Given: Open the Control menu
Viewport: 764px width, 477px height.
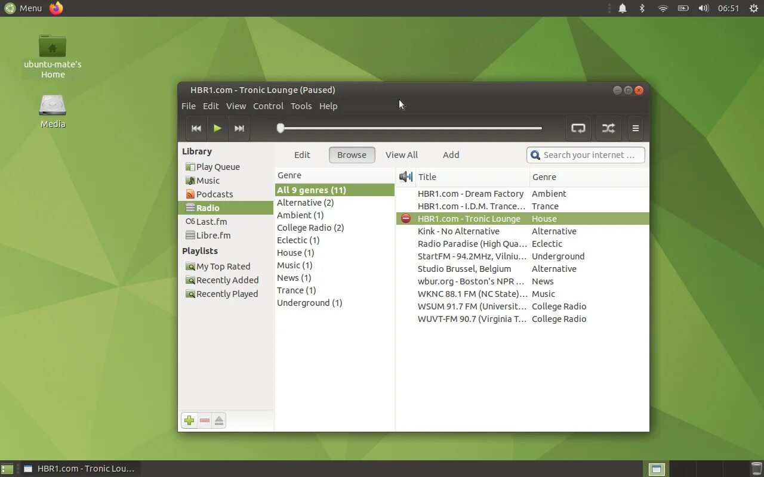Looking at the screenshot, I should click(268, 106).
